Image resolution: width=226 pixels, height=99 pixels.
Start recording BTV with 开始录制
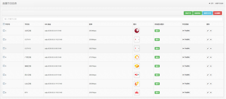coord(186,92)
